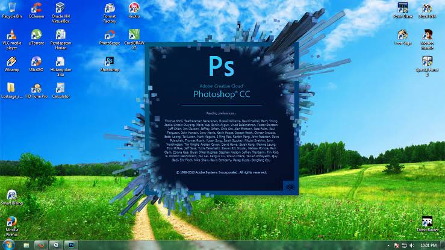Open the Action Center flag icon

click(x=396, y=245)
